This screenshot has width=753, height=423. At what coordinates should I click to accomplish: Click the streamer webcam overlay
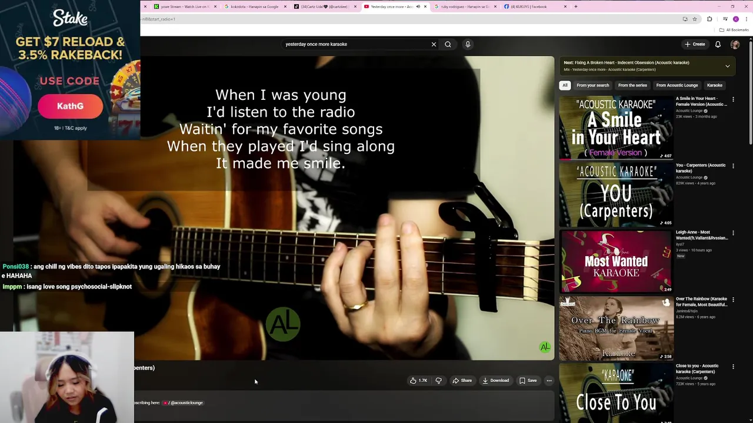(67, 377)
